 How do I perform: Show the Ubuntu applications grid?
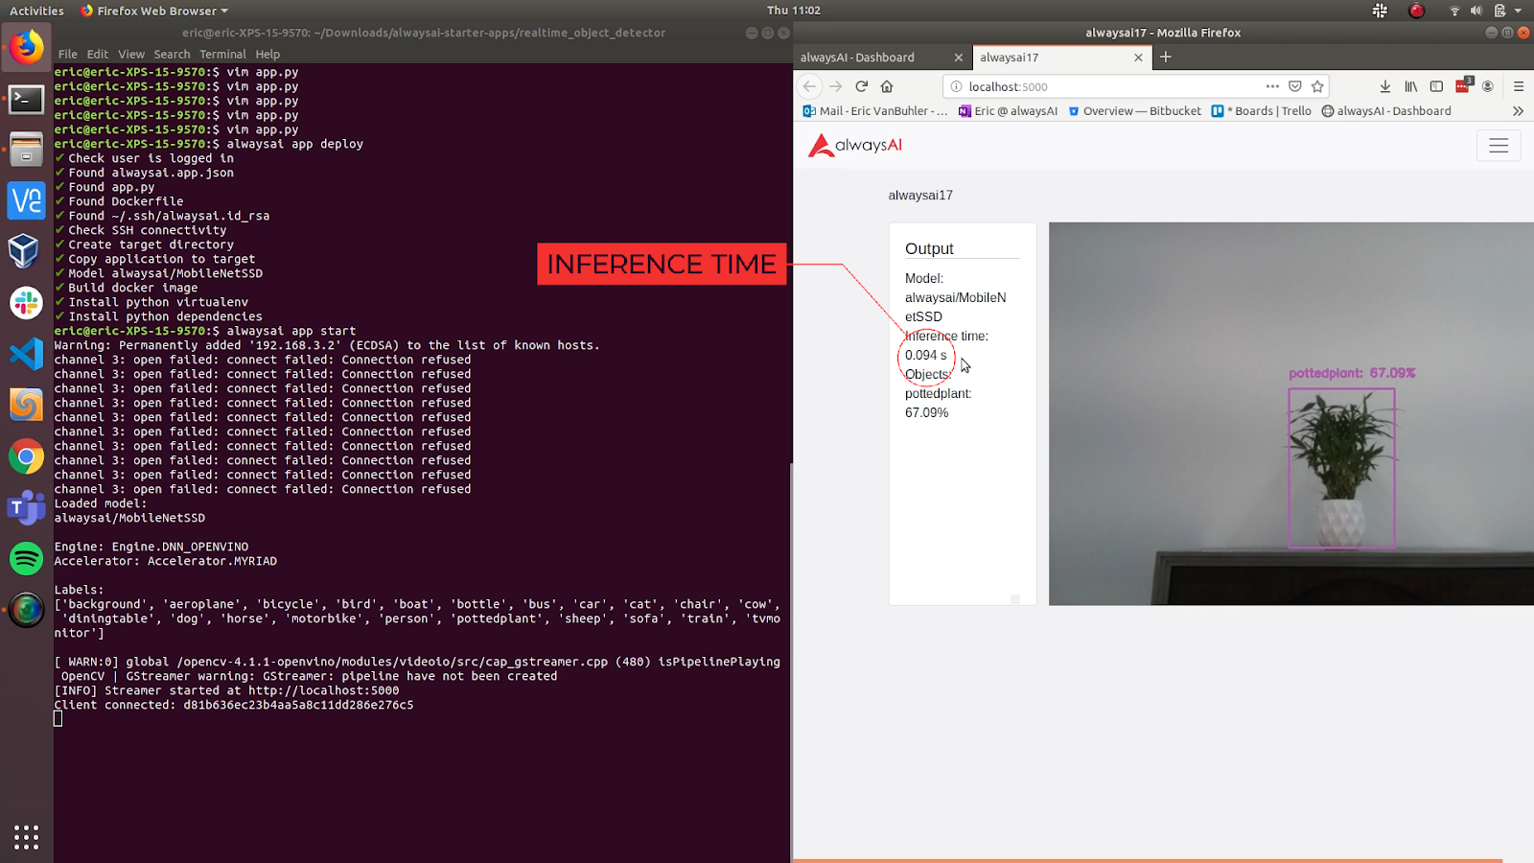(26, 836)
